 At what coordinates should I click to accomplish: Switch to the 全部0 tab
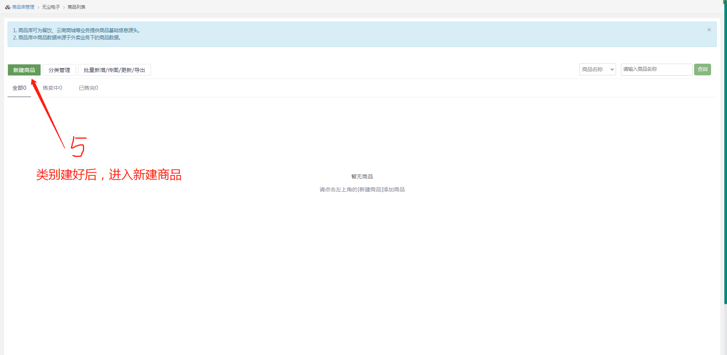(x=19, y=88)
